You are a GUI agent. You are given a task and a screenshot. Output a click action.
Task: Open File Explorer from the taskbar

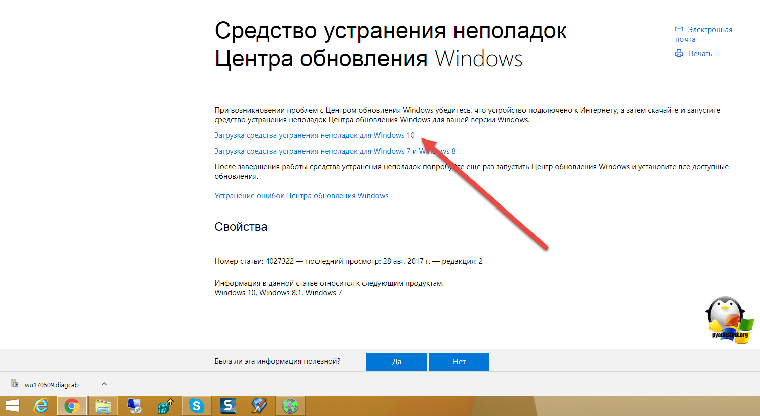(x=103, y=406)
